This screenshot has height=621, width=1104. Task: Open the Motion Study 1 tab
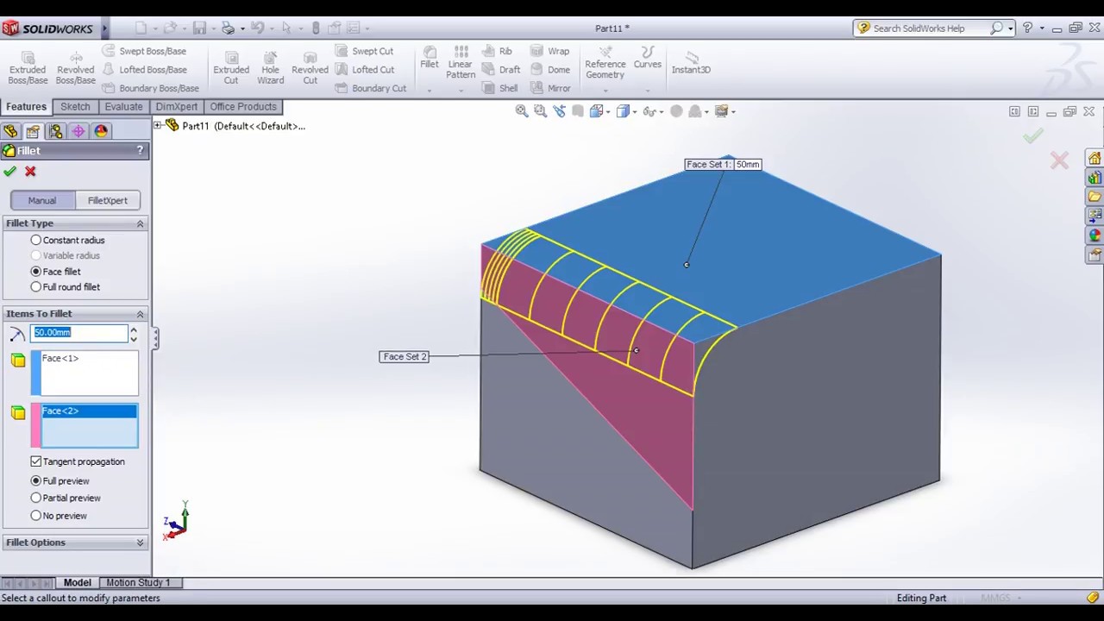click(138, 583)
